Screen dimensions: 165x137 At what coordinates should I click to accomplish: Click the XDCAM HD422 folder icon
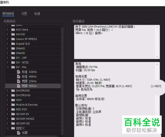pyautogui.click(x=13, y=119)
